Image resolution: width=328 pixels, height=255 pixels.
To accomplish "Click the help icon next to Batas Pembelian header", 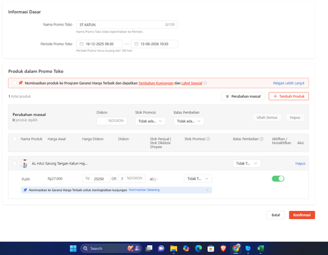I will [262, 139].
